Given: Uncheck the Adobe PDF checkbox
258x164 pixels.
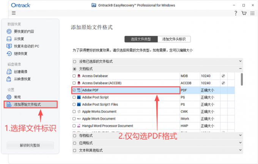Looking at the screenshot, I should coord(74,90).
